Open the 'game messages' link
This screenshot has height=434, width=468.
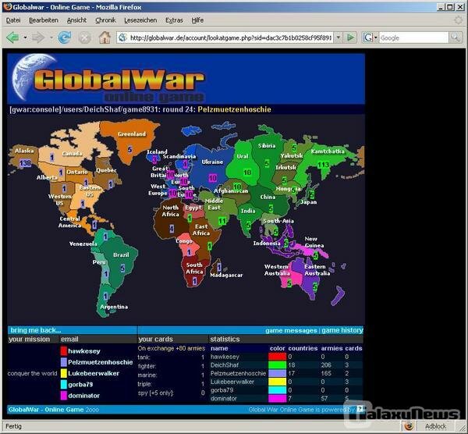(291, 330)
